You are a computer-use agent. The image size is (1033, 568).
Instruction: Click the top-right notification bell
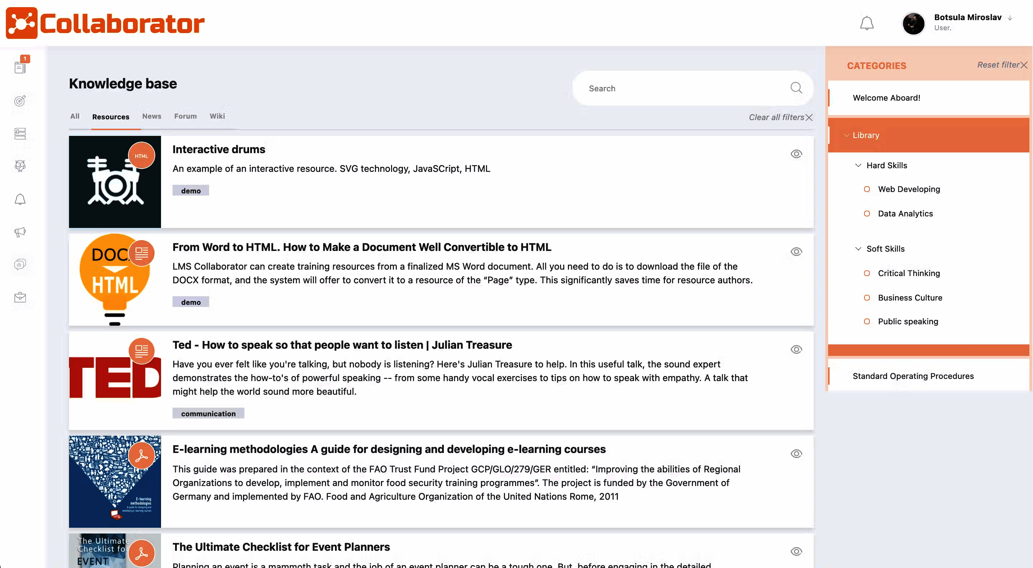tap(867, 23)
